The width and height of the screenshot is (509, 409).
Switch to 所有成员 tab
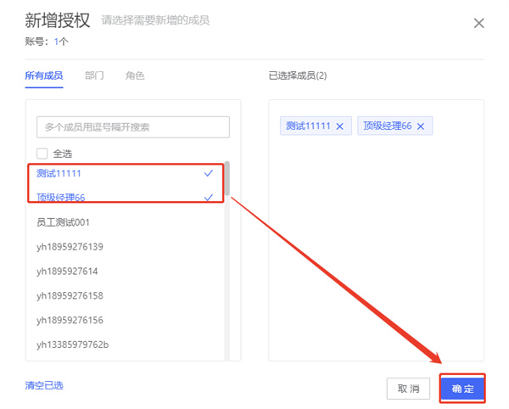click(x=44, y=76)
